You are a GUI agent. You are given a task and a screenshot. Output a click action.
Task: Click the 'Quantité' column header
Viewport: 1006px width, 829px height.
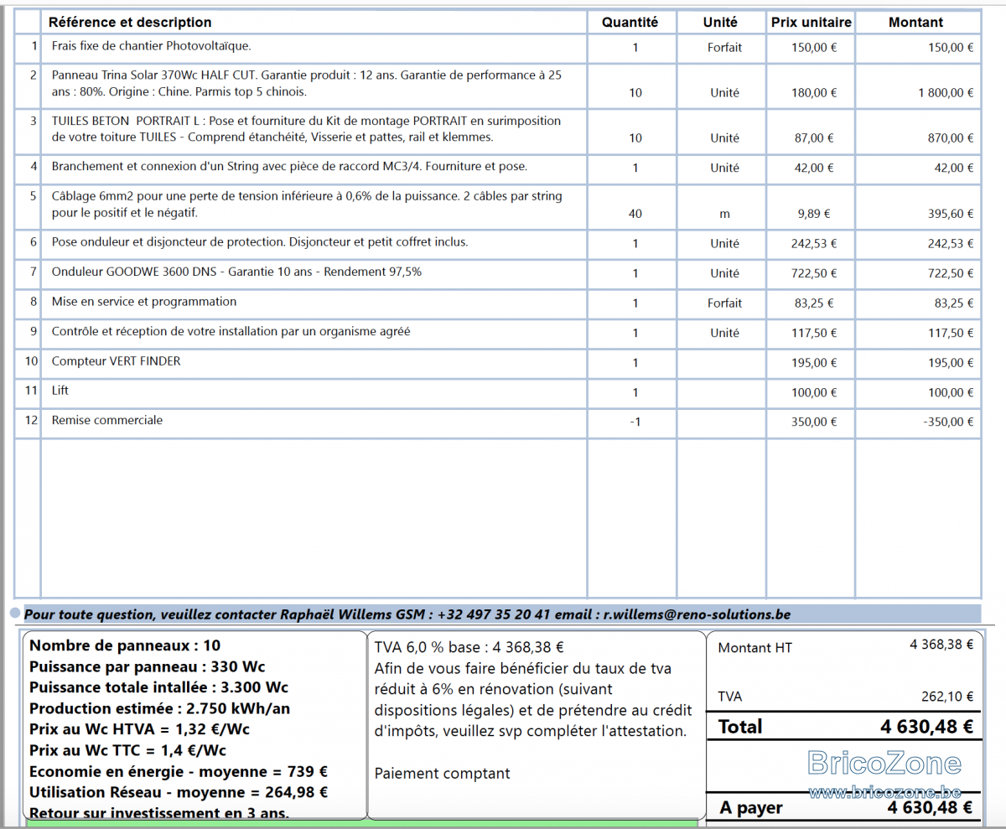630,23
